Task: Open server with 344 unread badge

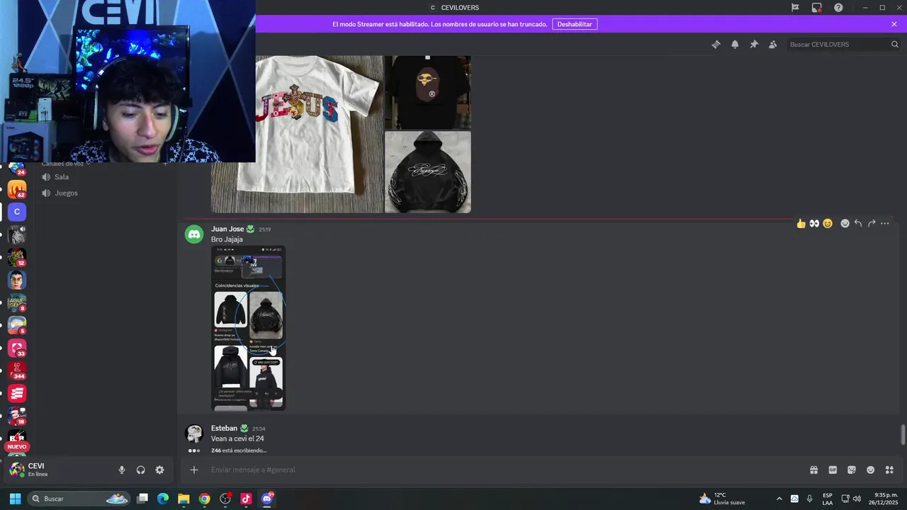Action: pos(17,370)
